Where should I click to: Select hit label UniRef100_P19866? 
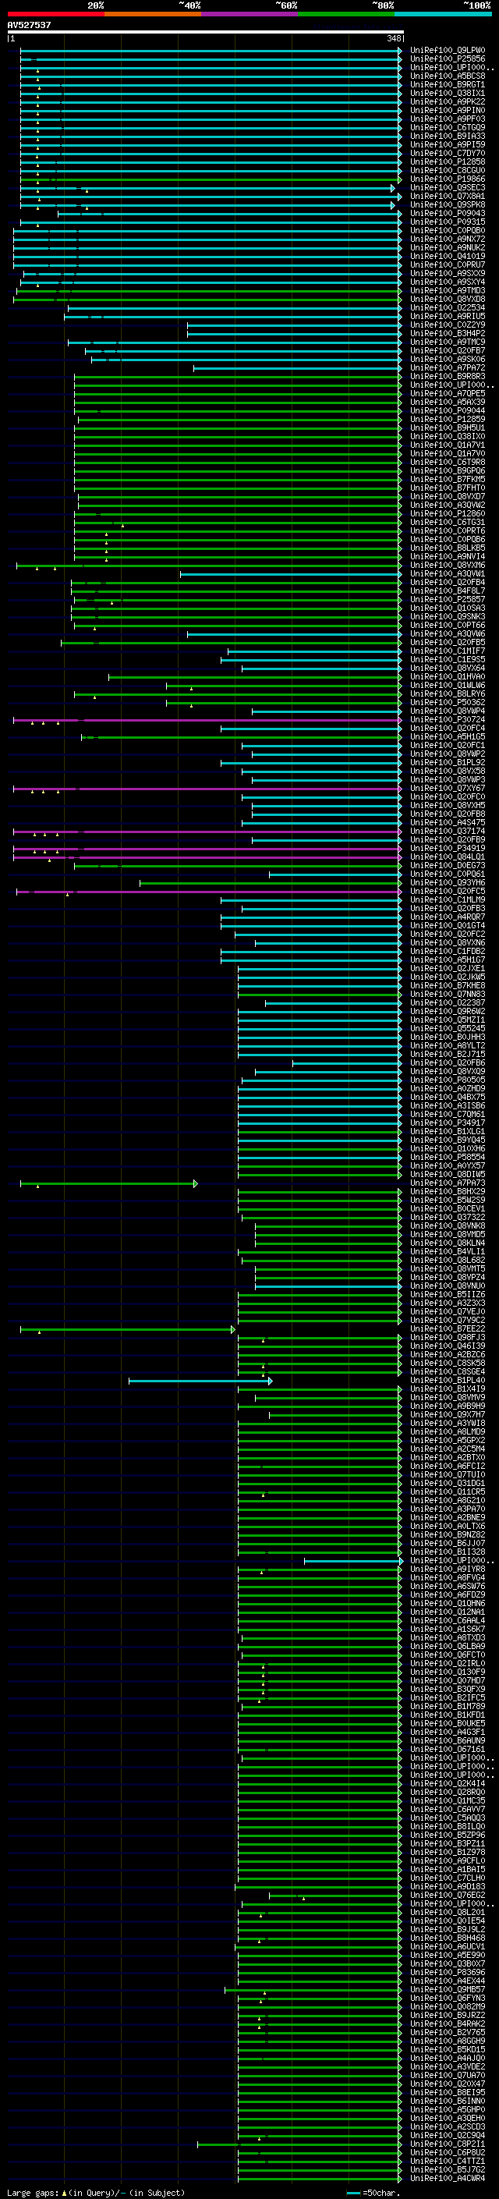(448, 179)
